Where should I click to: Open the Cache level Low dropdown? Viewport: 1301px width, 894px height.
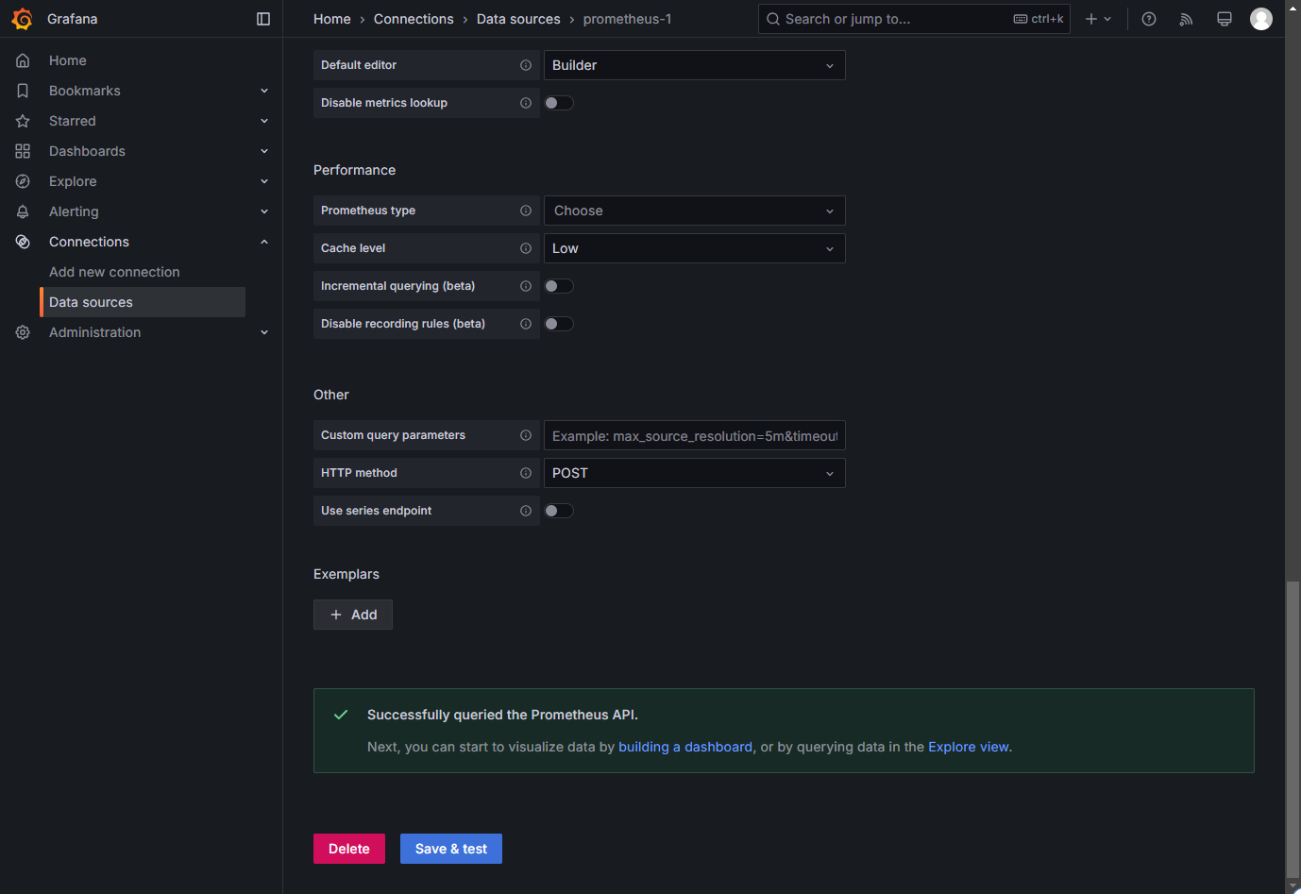click(694, 248)
